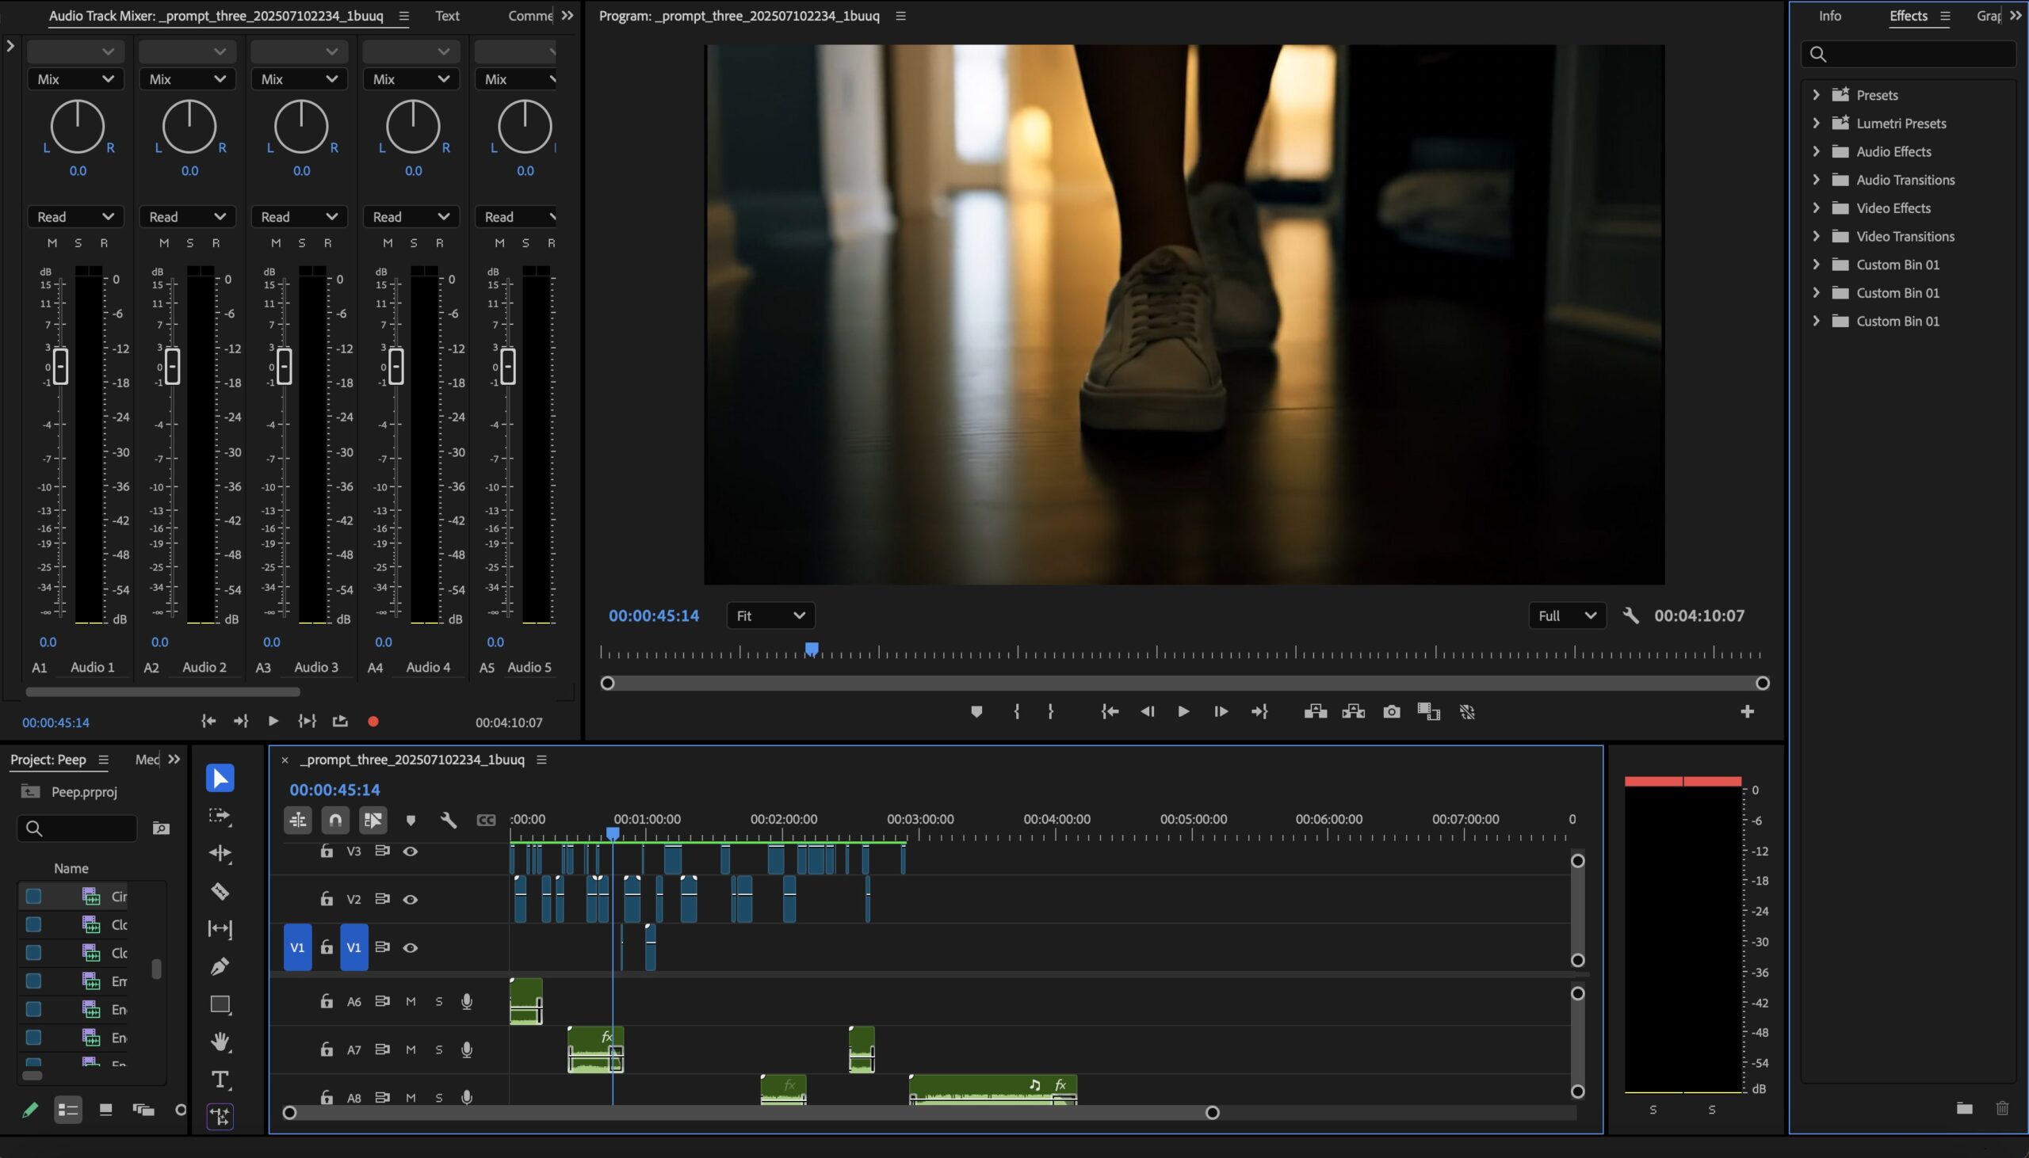2029x1158 pixels.
Task: Click Add Marker in Program monitor
Action: pyautogui.click(x=976, y=712)
